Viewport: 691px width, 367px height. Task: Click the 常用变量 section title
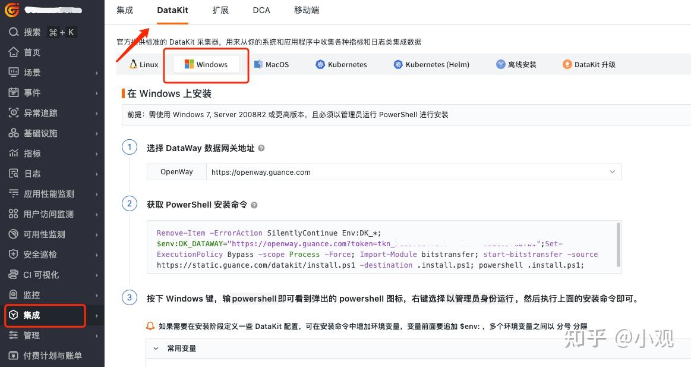coord(182,349)
